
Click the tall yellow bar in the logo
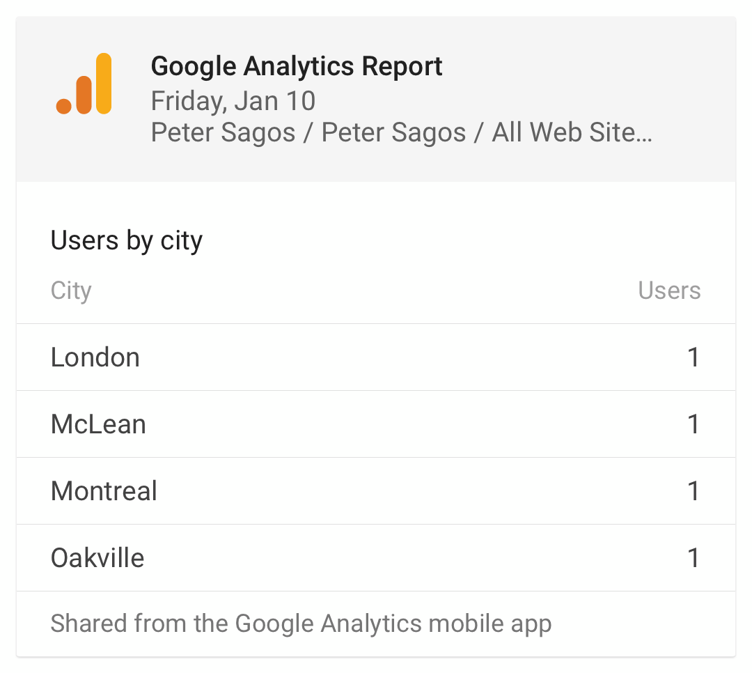tap(104, 84)
